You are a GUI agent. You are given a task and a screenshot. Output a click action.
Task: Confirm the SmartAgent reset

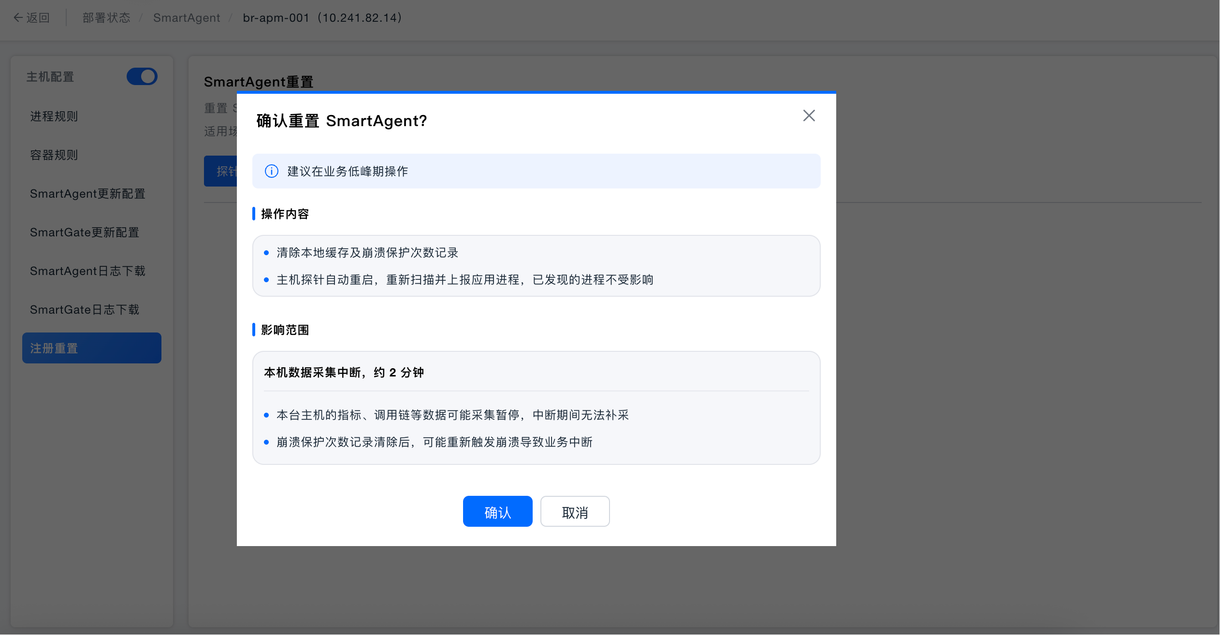click(x=497, y=511)
